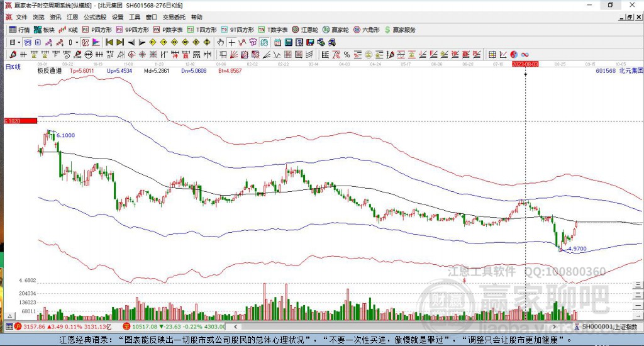This screenshot has width=644, height=346.
Task: Select the circular target angle tool
Action: point(131,55)
